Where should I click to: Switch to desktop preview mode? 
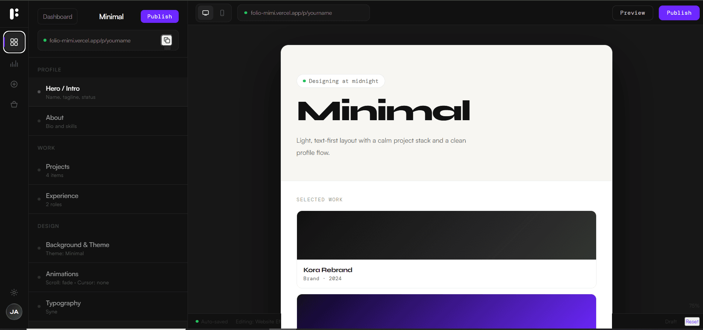(206, 13)
